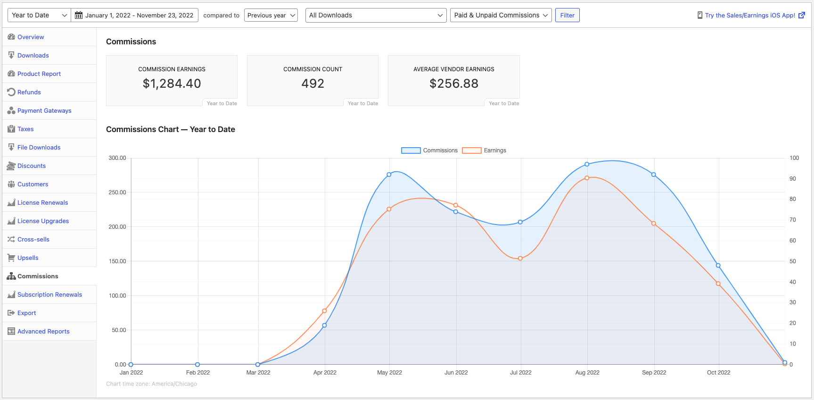Click the Cross-sells shuffle icon

tap(11, 240)
